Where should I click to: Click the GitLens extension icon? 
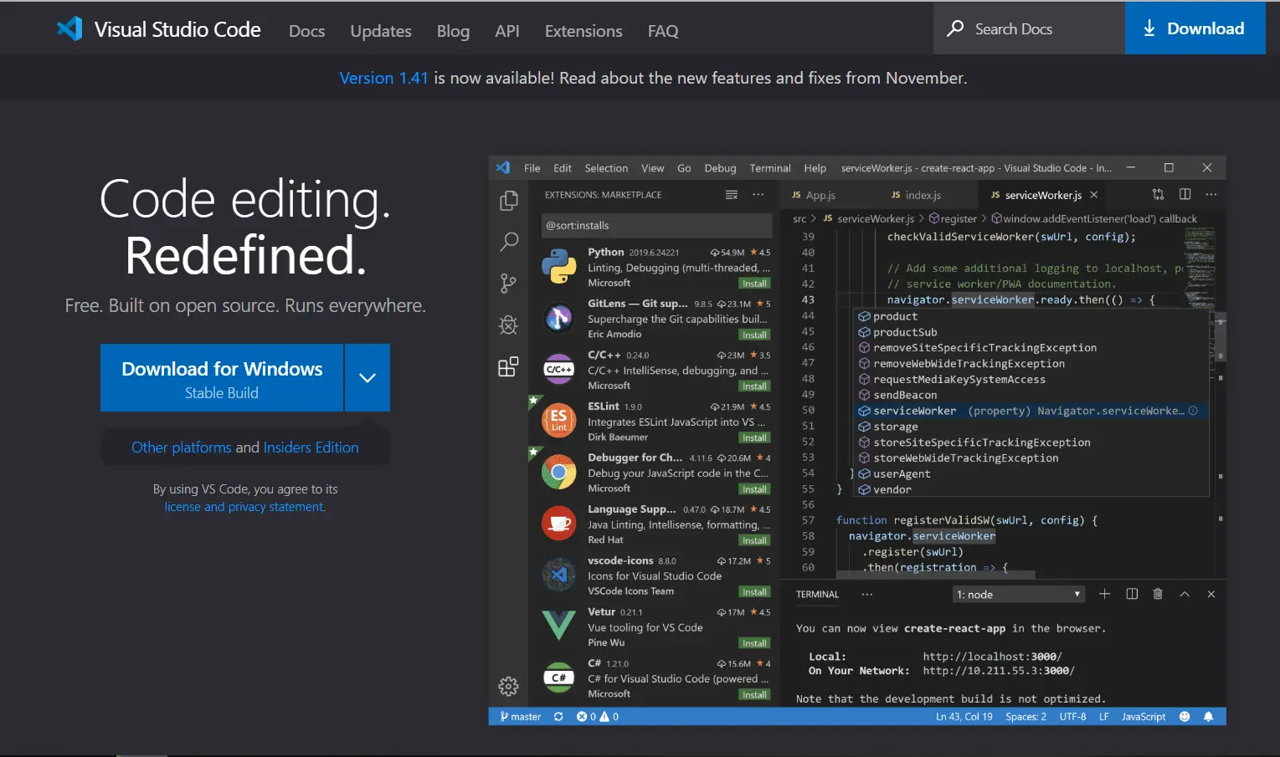tap(558, 318)
